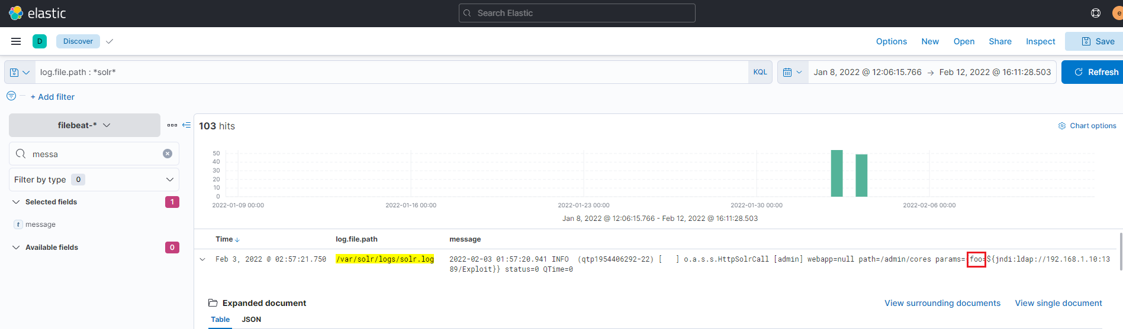Open the hamburger navigation menu

(x=16, y=41)
